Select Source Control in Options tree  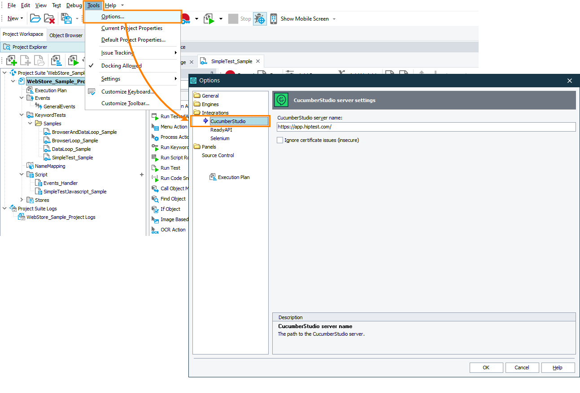[x=218, y=155]
